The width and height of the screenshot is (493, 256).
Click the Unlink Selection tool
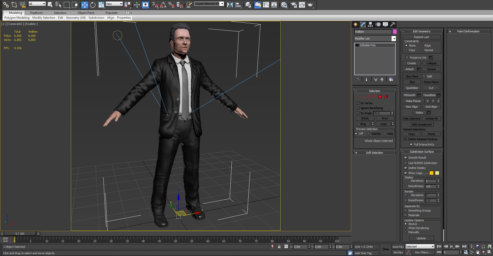click(14, 4)
